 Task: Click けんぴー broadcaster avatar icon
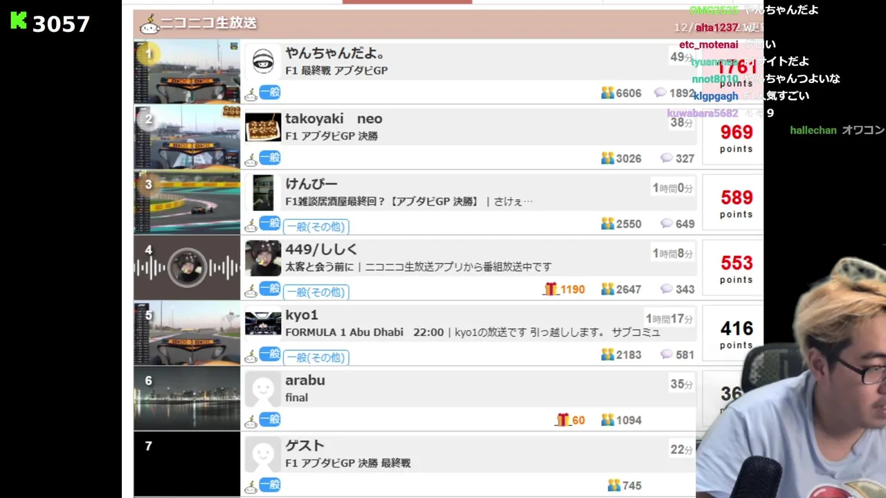click(263, 192)
